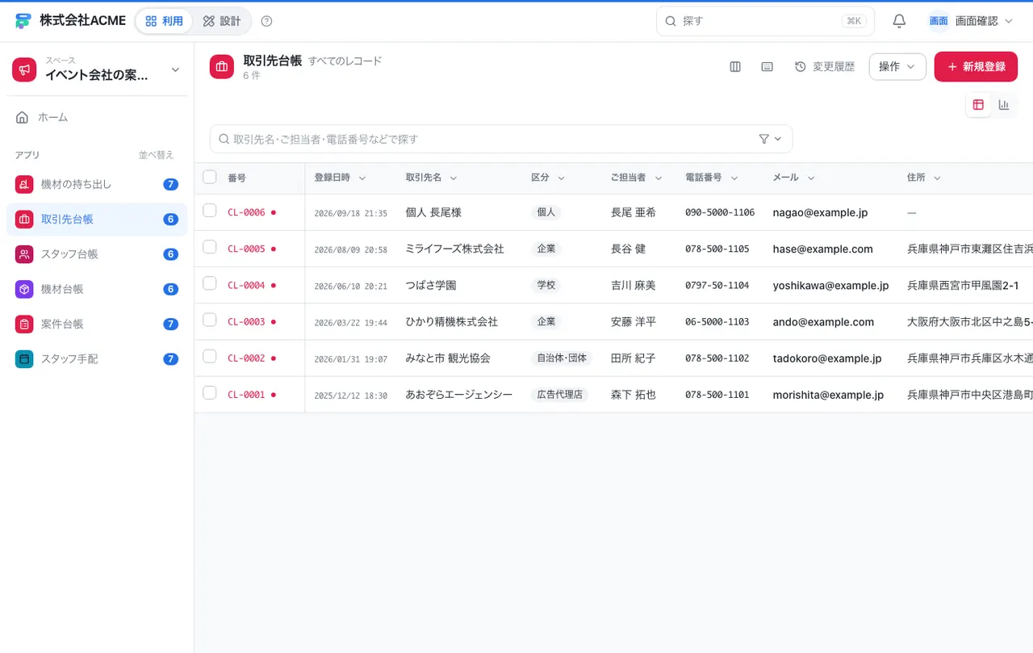Check the CL-0004 row checkbox
This screenshot has width=1033, height=653.
click(210, 283)
